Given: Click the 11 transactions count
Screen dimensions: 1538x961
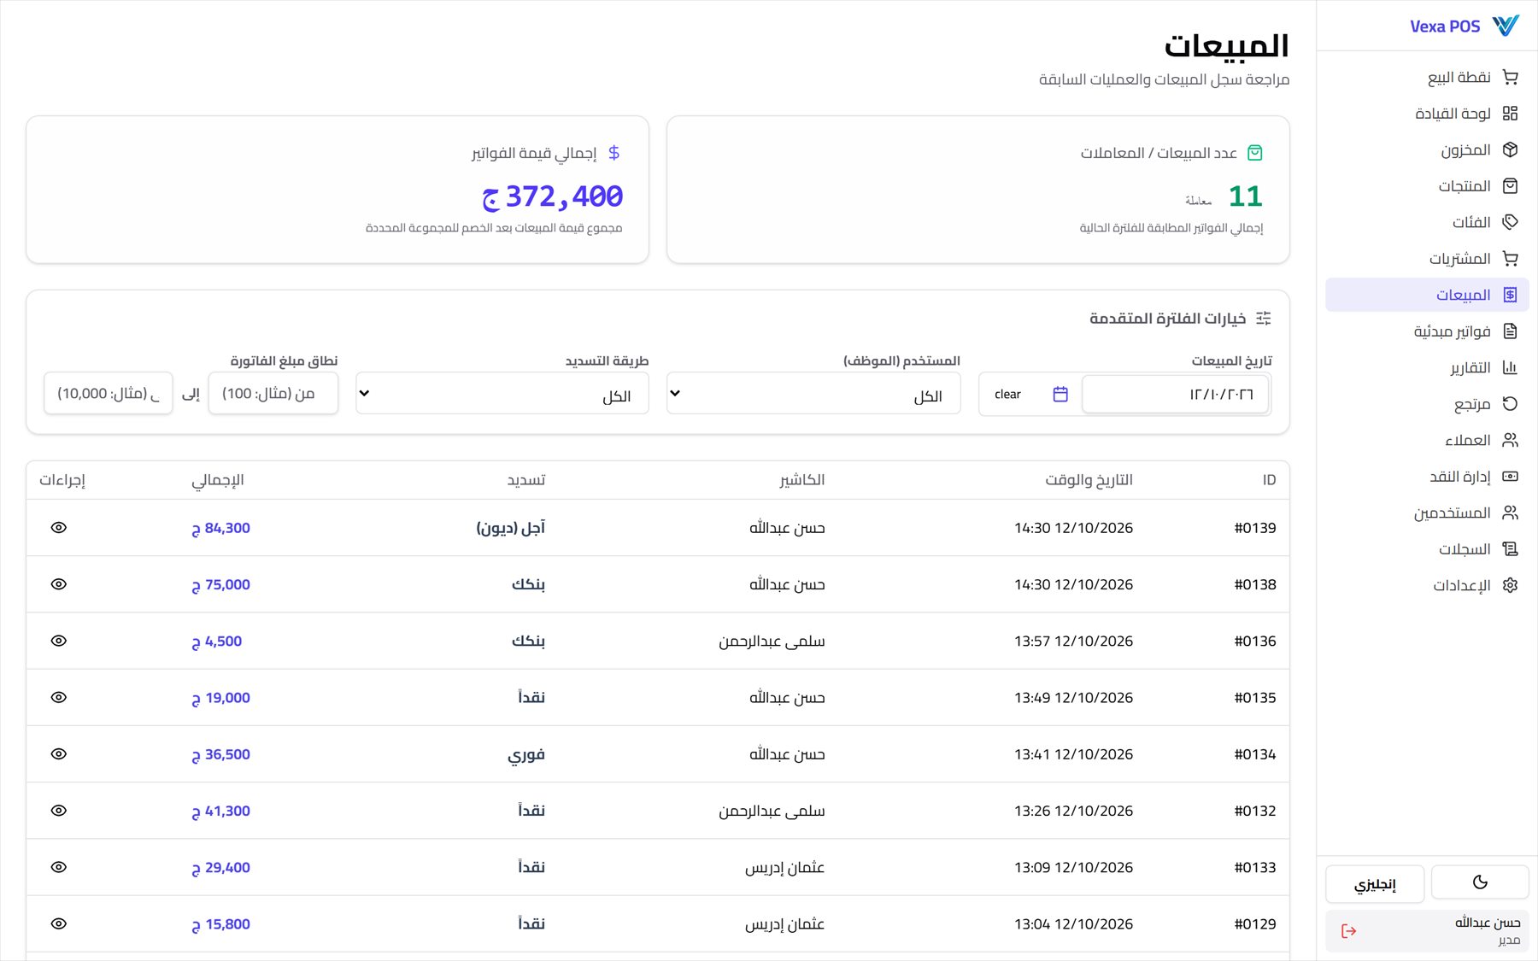Looking at the screenshot, I should click(1245, 196).
